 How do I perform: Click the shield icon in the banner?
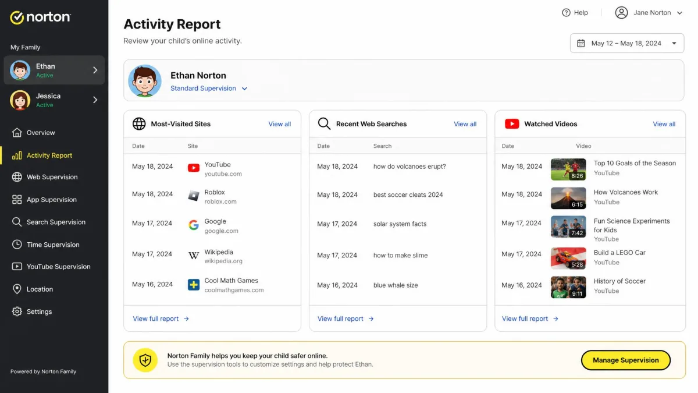pos(145,360)
